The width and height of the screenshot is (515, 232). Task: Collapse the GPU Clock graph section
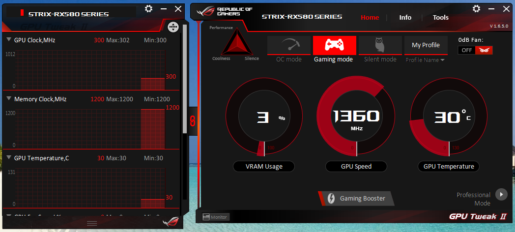coord(8,40)
